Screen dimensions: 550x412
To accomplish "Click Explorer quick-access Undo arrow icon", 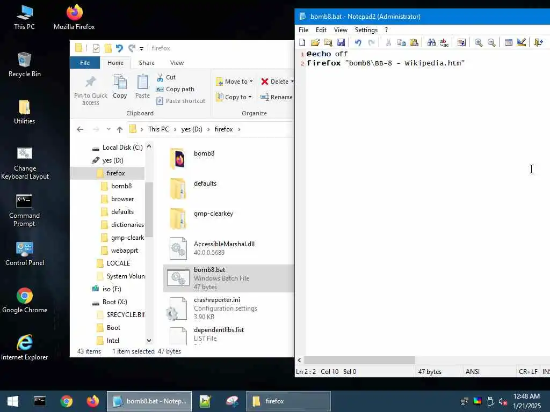I will pyautogui.click(x=120, y=48).
